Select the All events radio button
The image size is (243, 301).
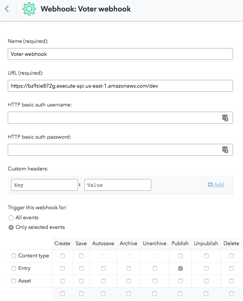pos(11,218)
